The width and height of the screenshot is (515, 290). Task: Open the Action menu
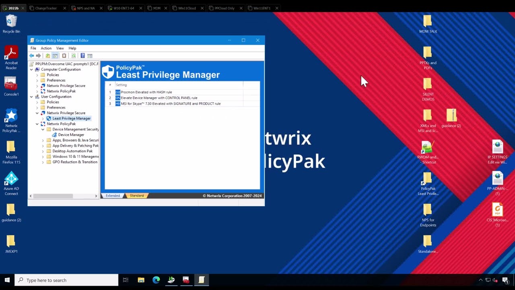click(x=46, y=48)
